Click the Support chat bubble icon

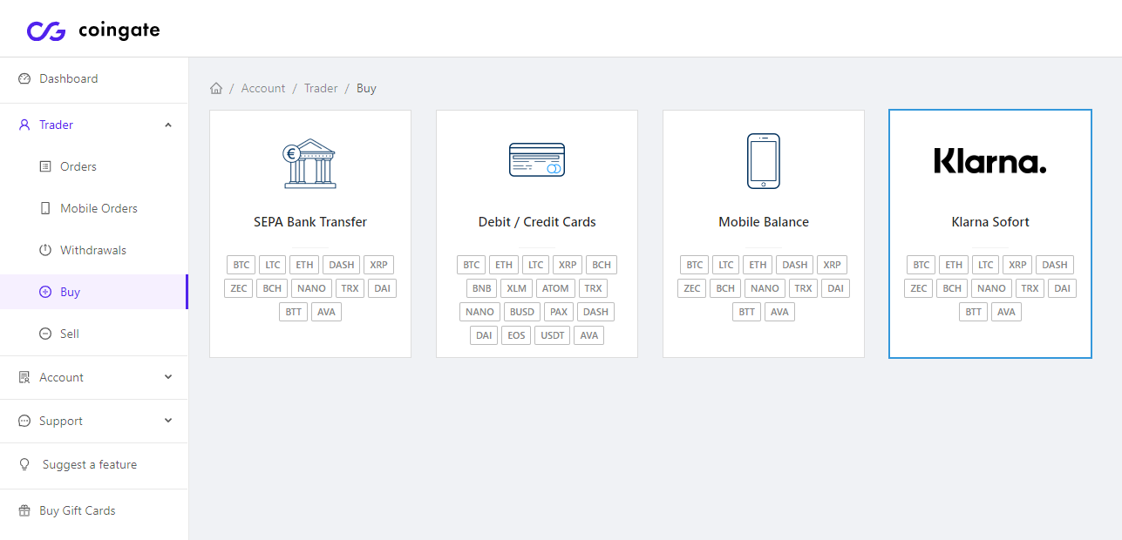click(x=24, y=421)
